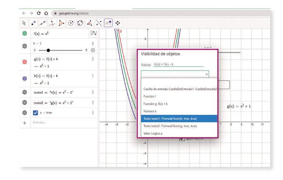This screenshot has height=180, width=283.
Task: Toggle visibility circle of boolean a
Action: point(25,113)
